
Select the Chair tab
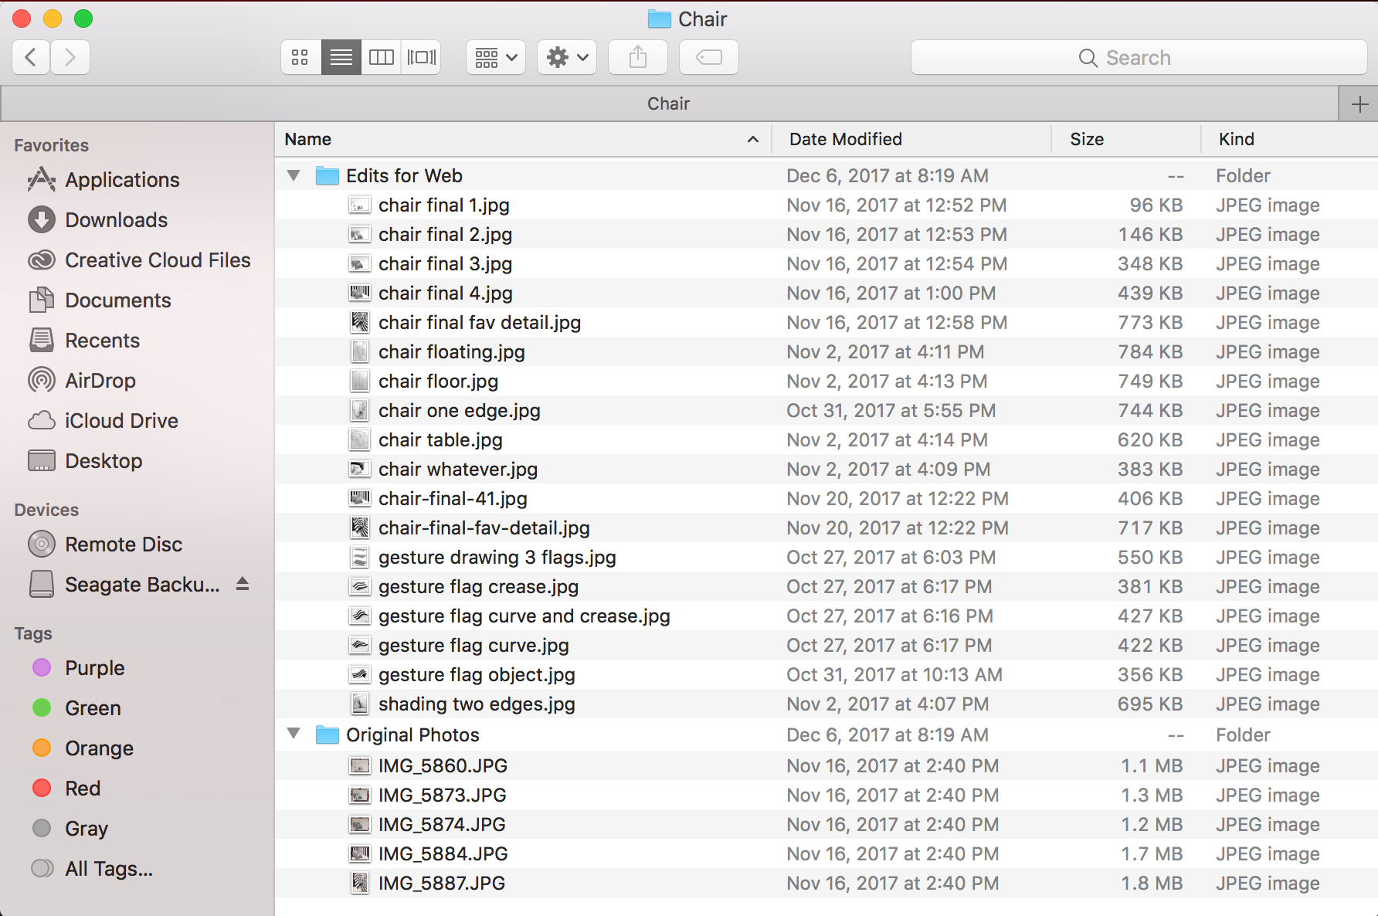669,103
